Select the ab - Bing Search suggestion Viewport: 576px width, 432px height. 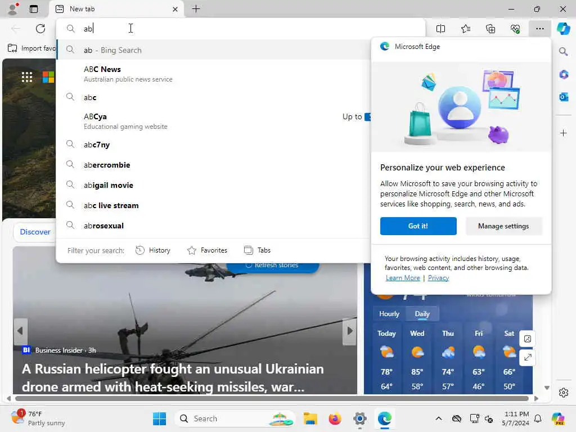pyautogui.click(x=214, y=50)
